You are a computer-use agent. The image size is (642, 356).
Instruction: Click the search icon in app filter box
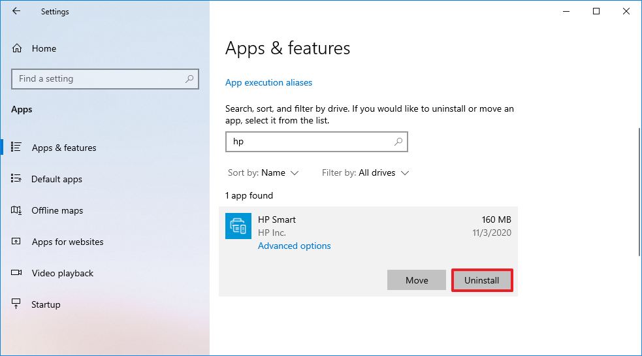398,142
